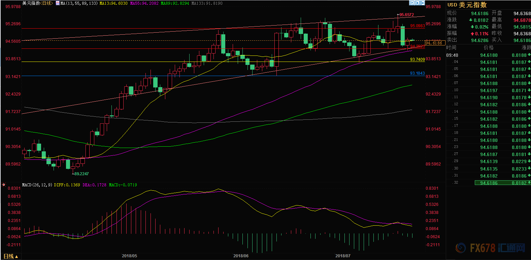Click the MA(13,55,89,133) parameter label
531x260 pixels.
click(x=79, y=3)
